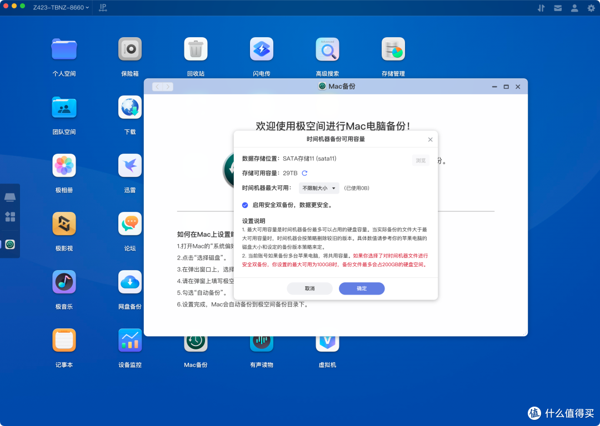
Task: Click the Mac备份 icon in left sidebar
Action: [x=10, y=245]
